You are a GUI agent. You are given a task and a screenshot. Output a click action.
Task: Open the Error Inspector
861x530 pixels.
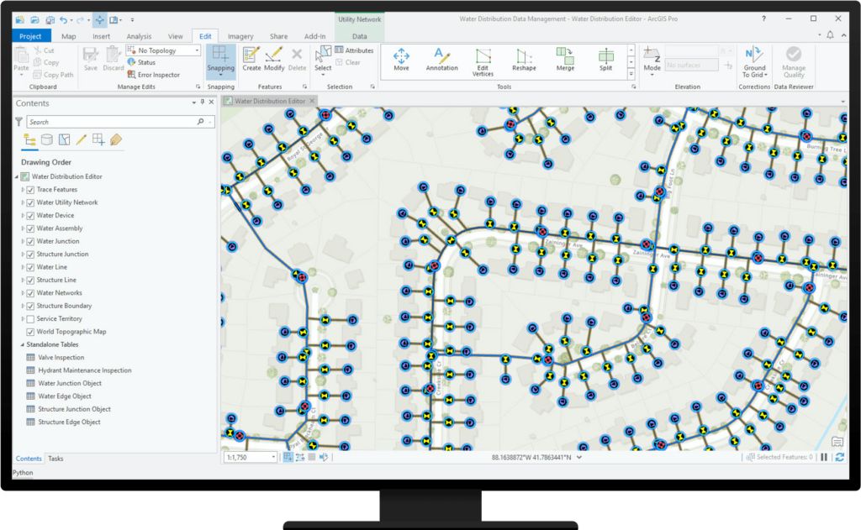coord(153,75)
